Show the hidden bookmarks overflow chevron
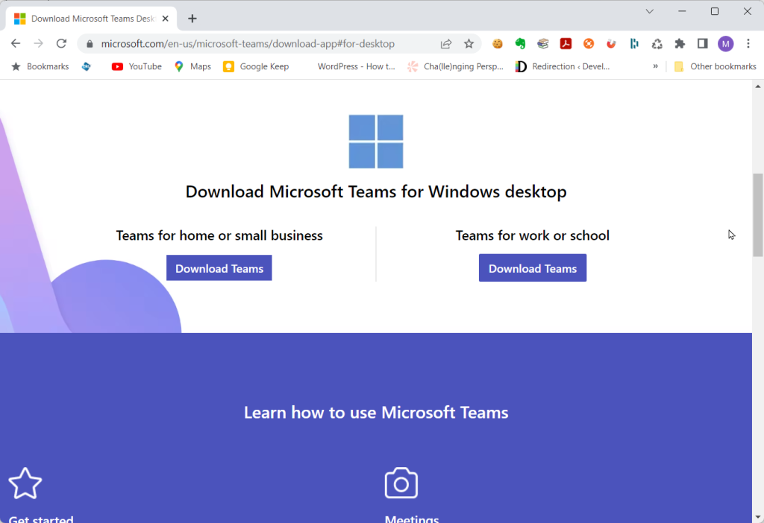Viewport: 764px width, 523px height. click(x=655, y=66)
